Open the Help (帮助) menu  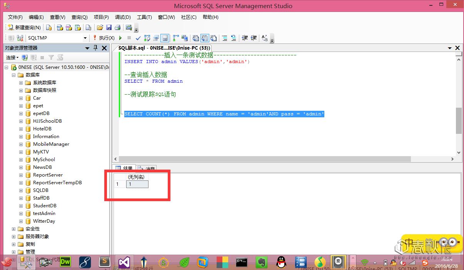(x=210, y=17)
